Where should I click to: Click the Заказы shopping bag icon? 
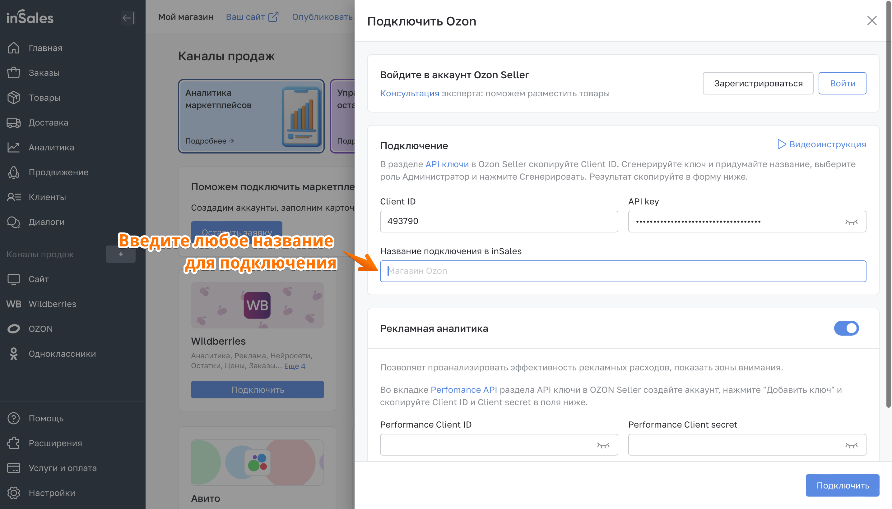coord(14,73)
